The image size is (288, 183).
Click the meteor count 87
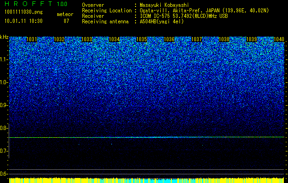[66, 21]
